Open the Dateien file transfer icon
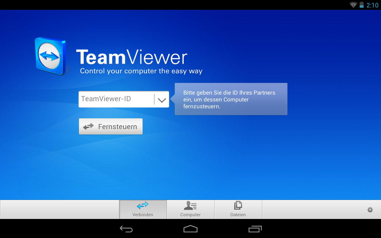The width and height of the screenshot is (381, 238). click(238, 205)
